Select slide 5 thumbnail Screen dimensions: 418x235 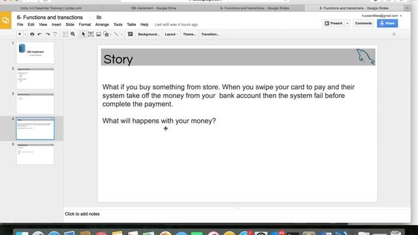coord(35,154)
